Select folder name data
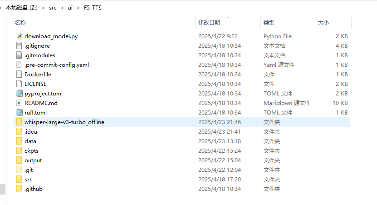 pyautogui.click(x=30, y=141)
